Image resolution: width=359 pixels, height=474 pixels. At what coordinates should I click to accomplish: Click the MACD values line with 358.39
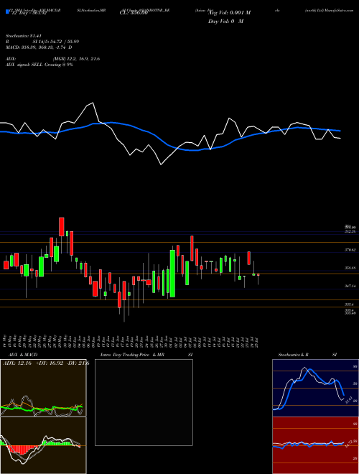click(39, 47)
